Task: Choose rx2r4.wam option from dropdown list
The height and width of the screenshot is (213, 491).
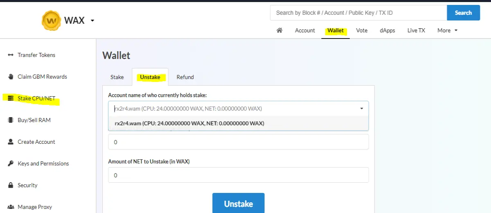Action: (x=238, y=123)
